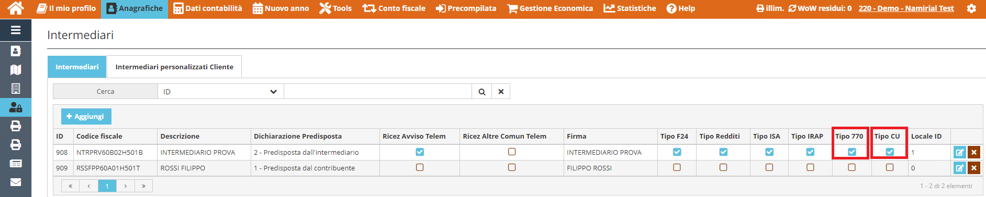This screenshot has width=986, height=197.
Task: Switch to Intermediari personalizzati Cliente tab
Action: point(174,67)
